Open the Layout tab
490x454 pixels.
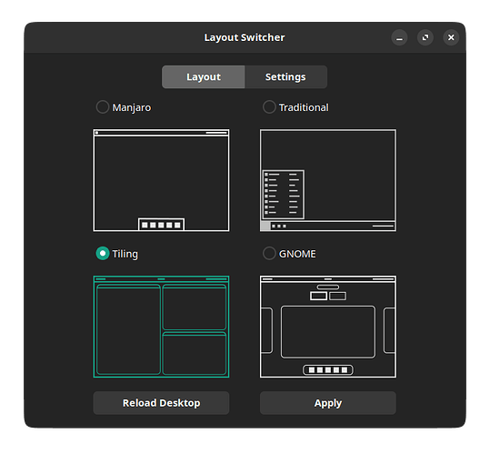[204, 77]
